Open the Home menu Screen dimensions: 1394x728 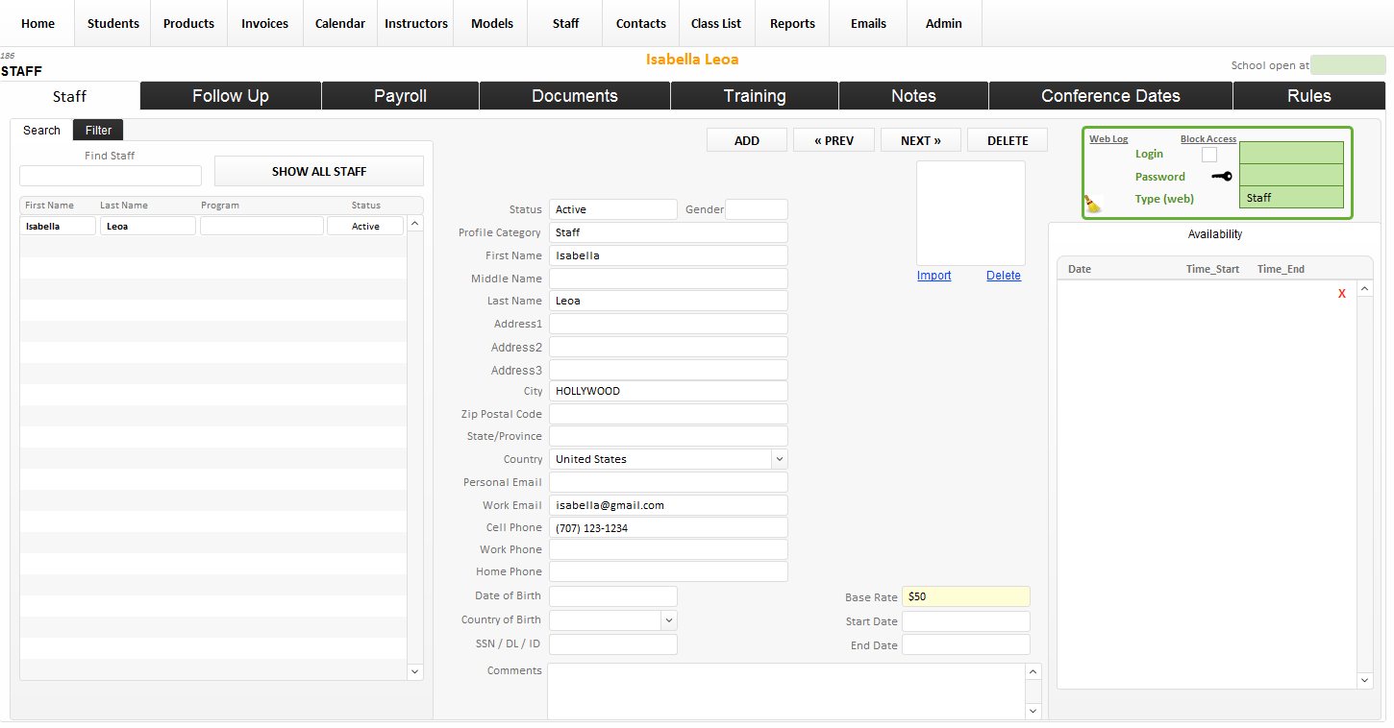[37, 23]
